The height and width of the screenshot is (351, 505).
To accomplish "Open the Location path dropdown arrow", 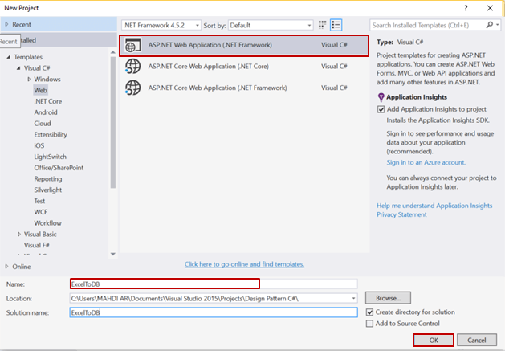I will (x=353, y=299).
